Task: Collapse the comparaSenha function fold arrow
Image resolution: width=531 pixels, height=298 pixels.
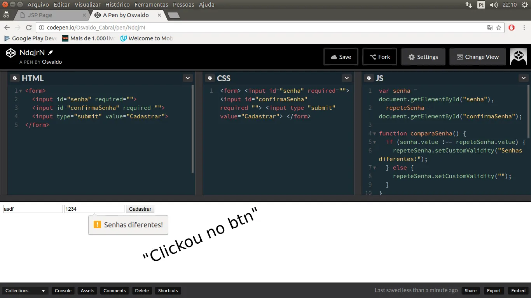Action: point(374,133)
